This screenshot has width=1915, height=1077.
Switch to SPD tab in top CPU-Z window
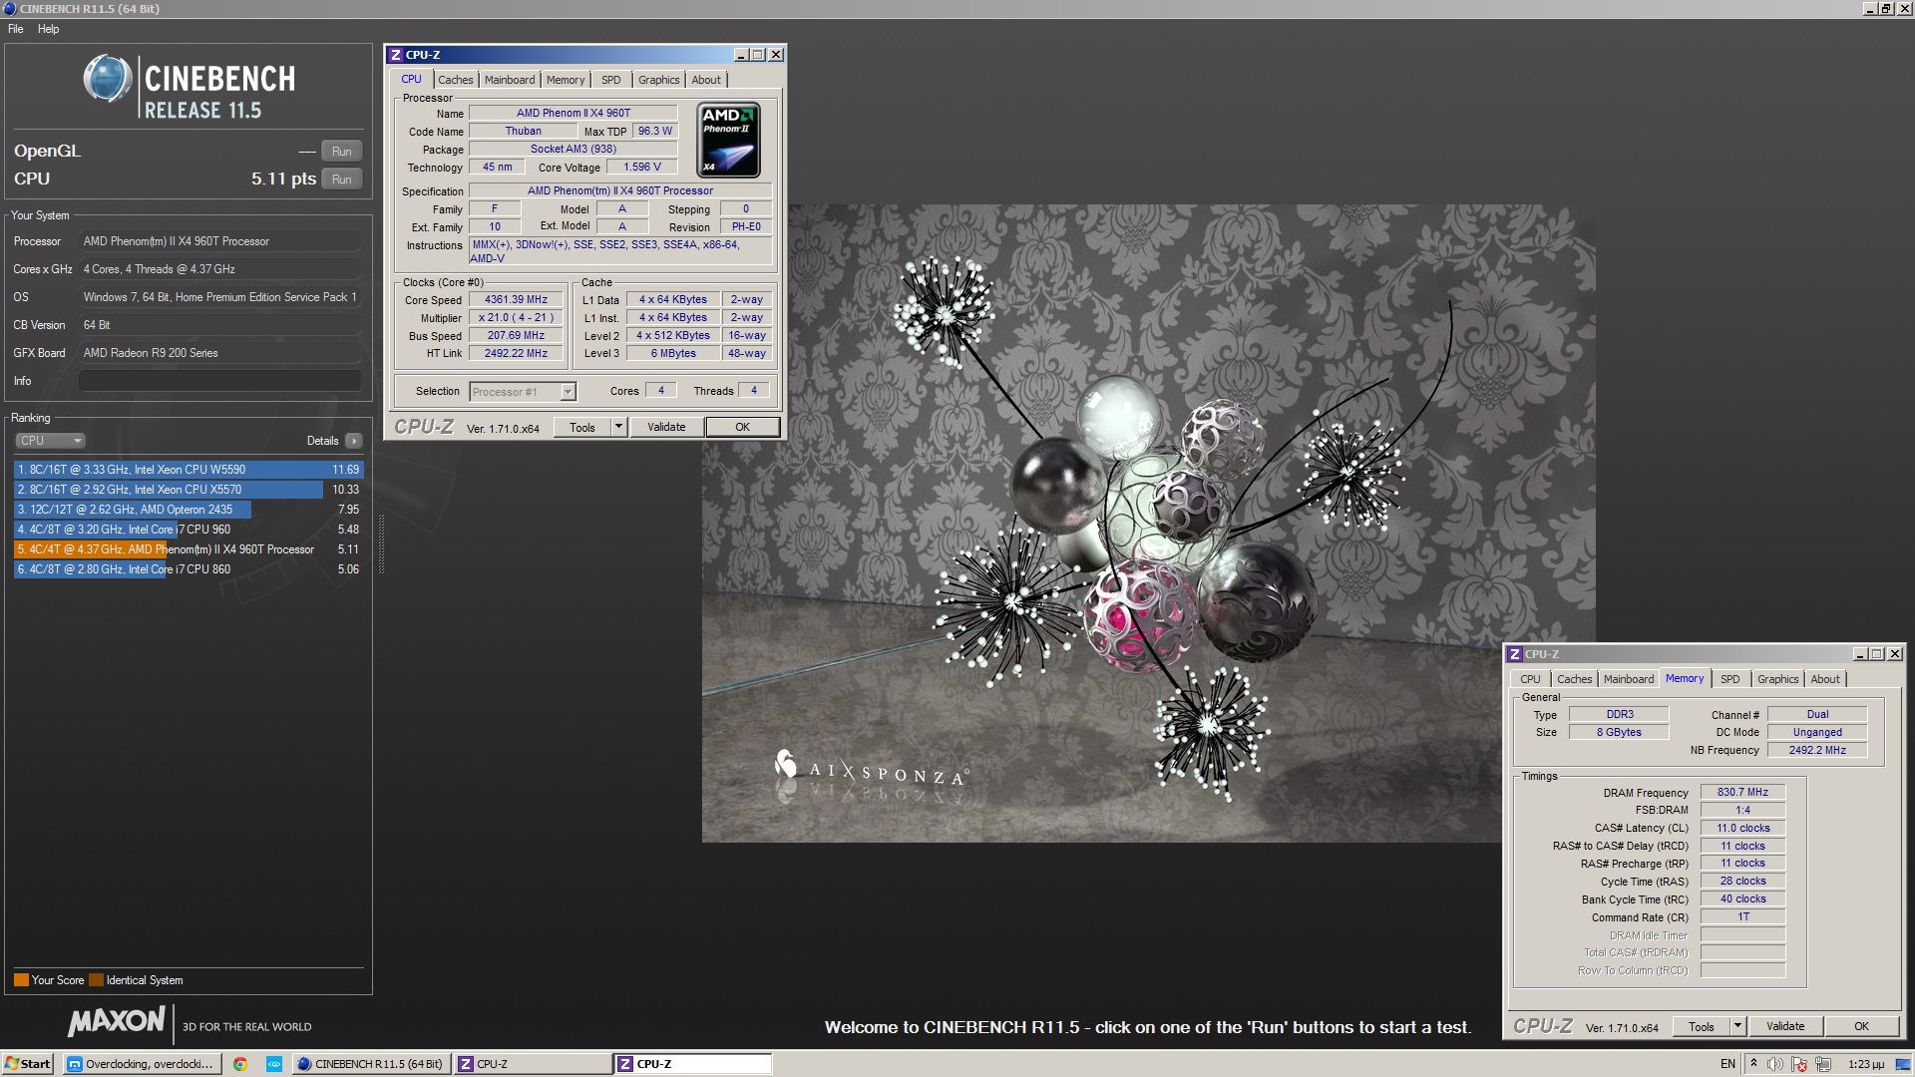pyautogui.click(x=611, y=80)
